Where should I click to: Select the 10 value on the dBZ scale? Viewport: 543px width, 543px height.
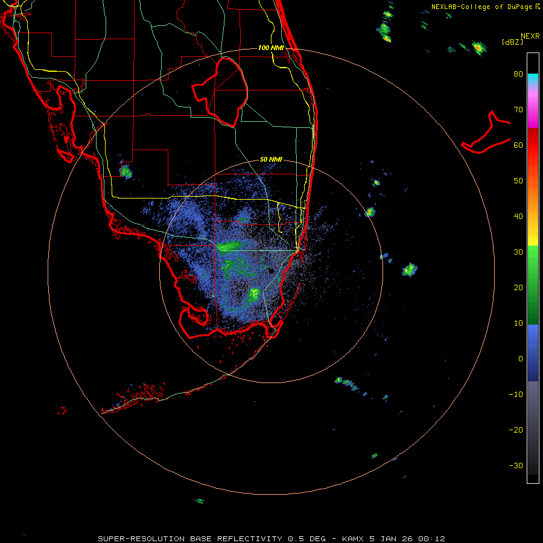pos(518,323)
